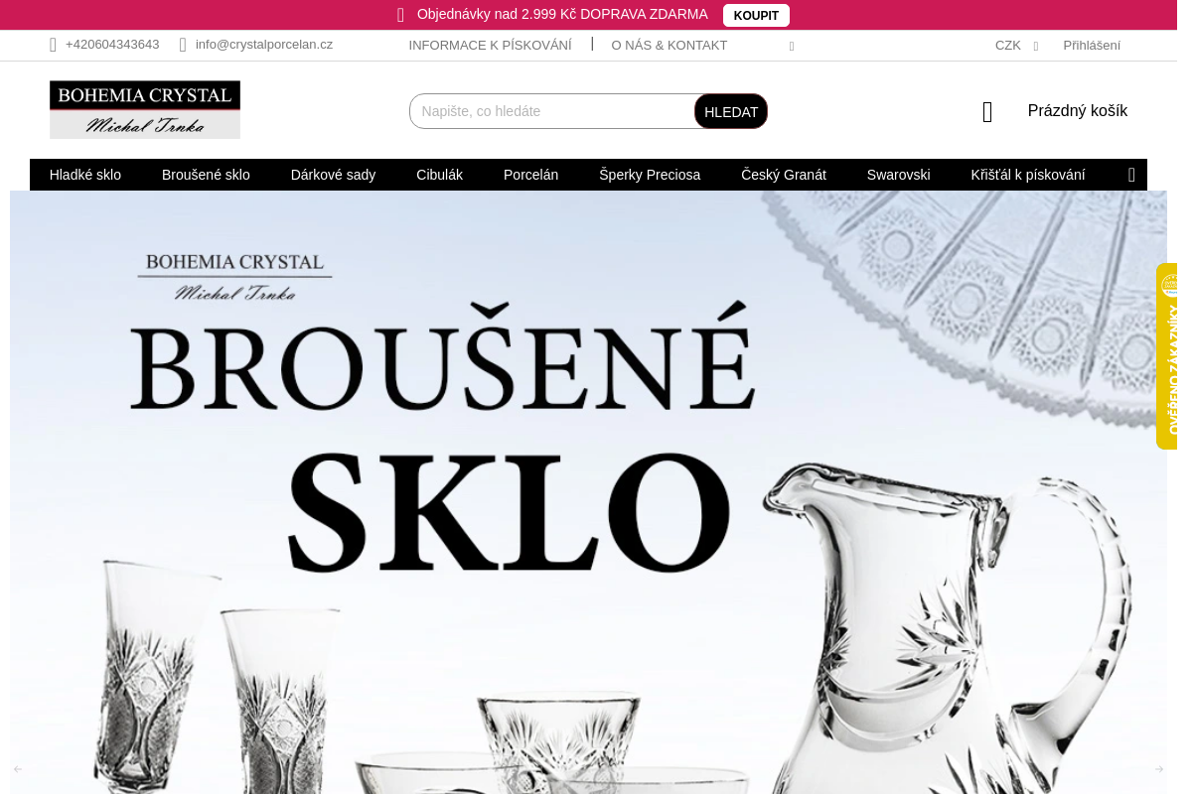Open Hladké sklo category
This screenshot has width=1192, height=794.
[x=85, y=175]
